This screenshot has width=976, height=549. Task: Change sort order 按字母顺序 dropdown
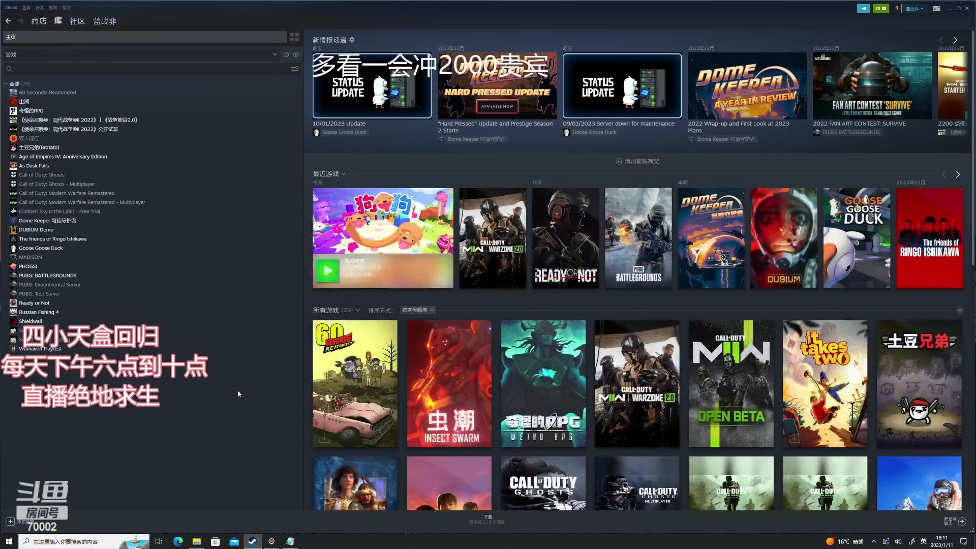(x=418, y=310)
